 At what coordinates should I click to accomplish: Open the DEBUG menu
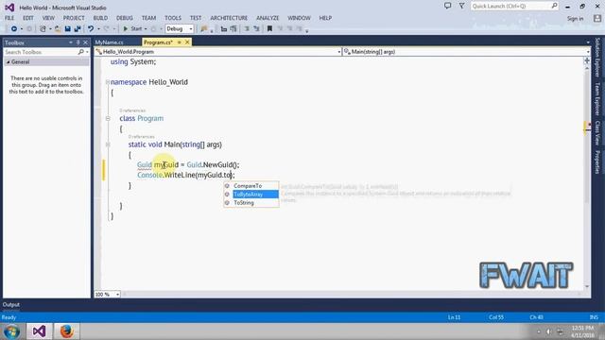click(125, 18)
